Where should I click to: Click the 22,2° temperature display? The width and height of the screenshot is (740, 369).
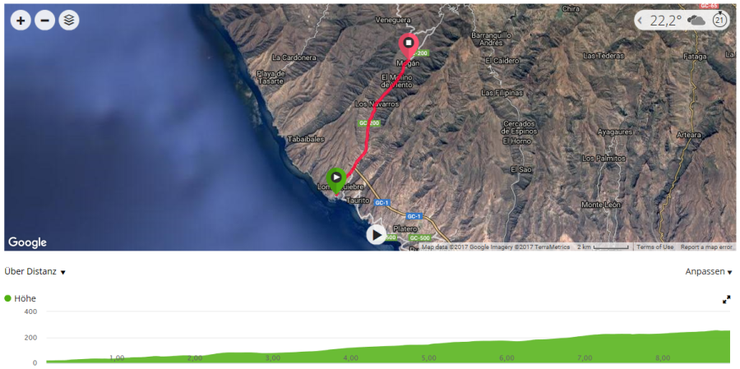click(x=665, y=21)
